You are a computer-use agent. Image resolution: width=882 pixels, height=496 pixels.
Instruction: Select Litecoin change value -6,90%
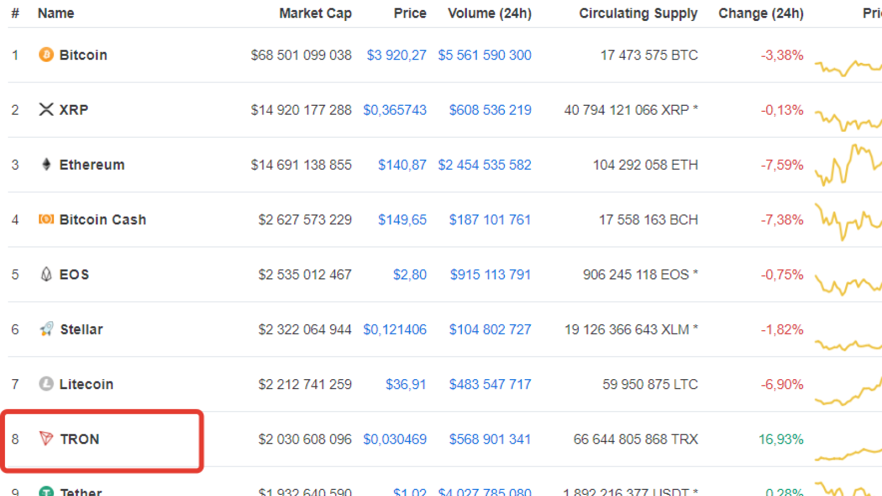tap(782, 384)
